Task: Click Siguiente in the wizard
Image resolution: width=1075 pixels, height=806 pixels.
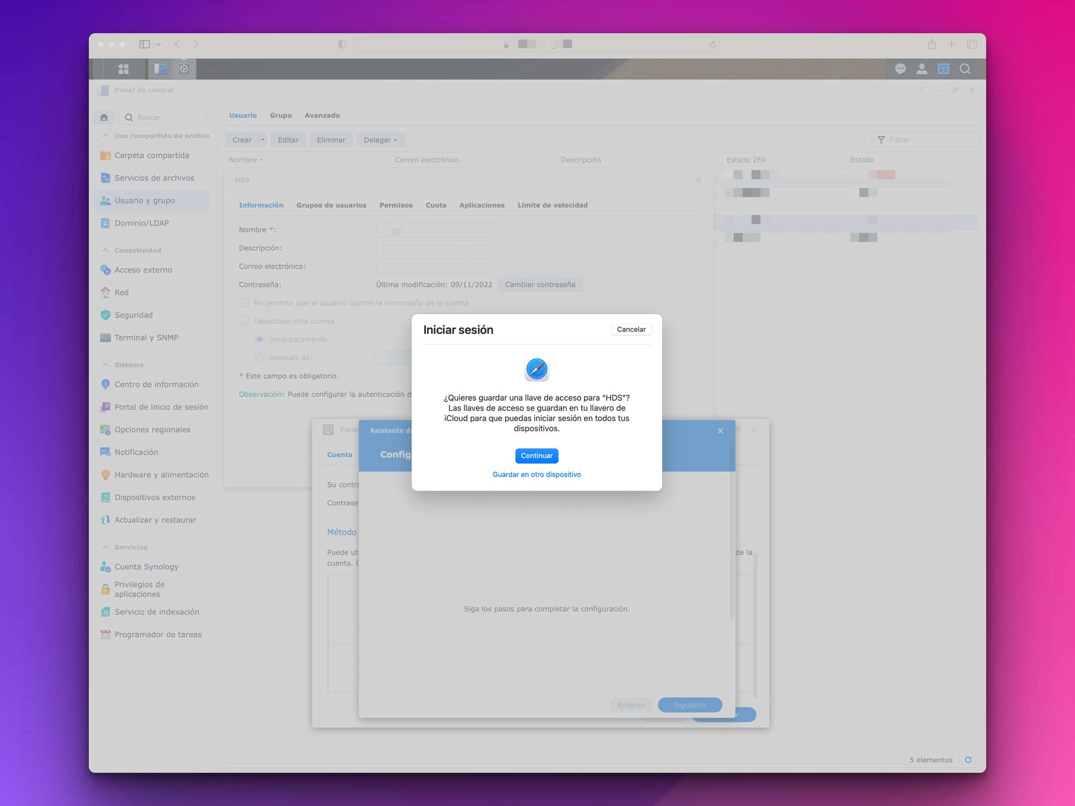Action: point(690,705)
